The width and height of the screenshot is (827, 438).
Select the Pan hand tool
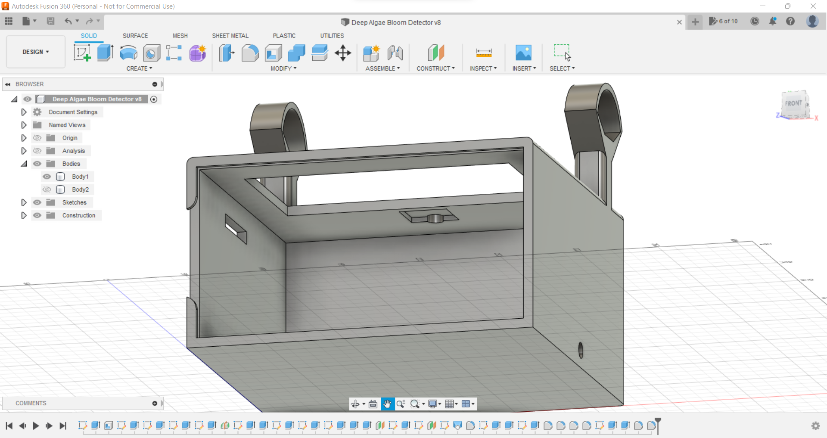(x=387, y=404)
